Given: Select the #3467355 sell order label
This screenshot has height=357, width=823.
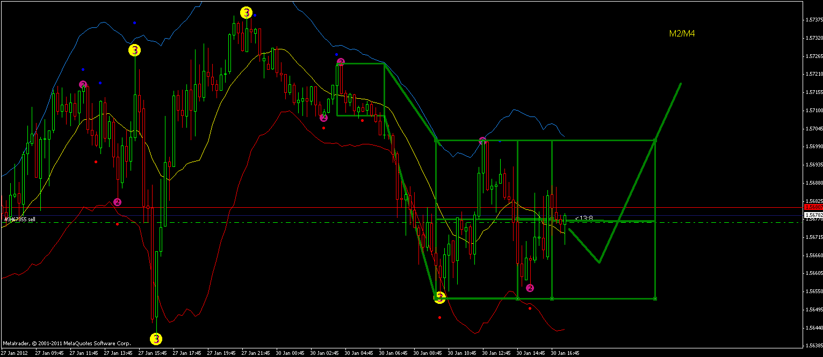Looking at the screenshot, I should click(19, 219).
